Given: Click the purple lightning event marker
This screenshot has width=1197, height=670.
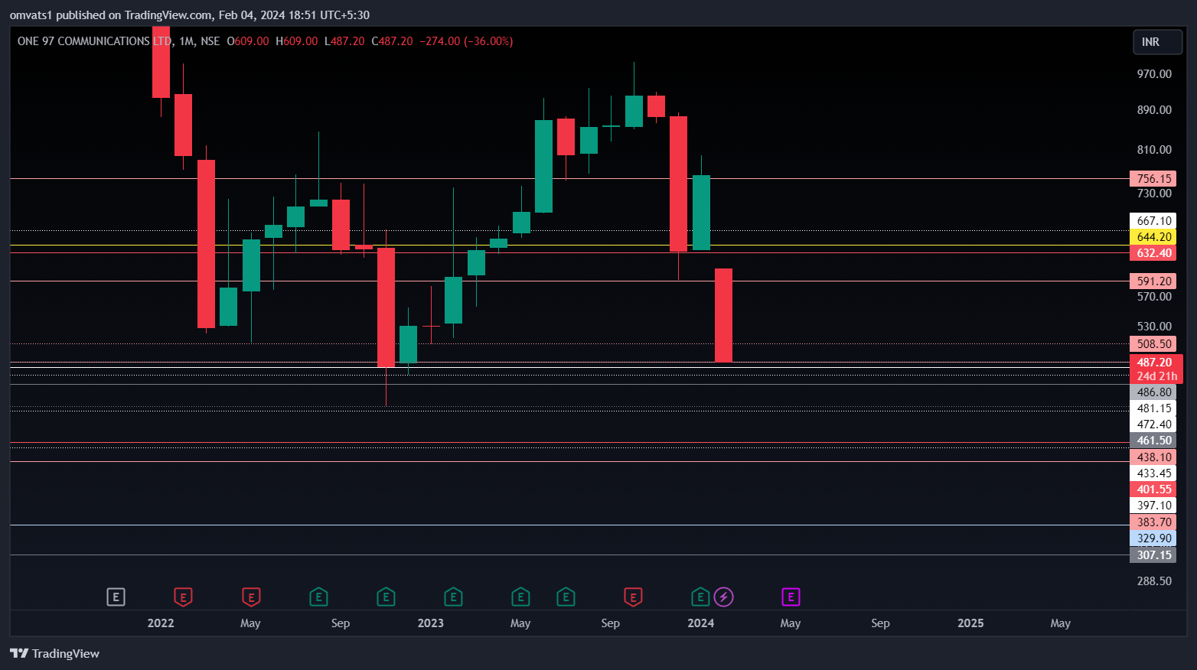Looking at the screenshot, I should (x=724, y=597).
